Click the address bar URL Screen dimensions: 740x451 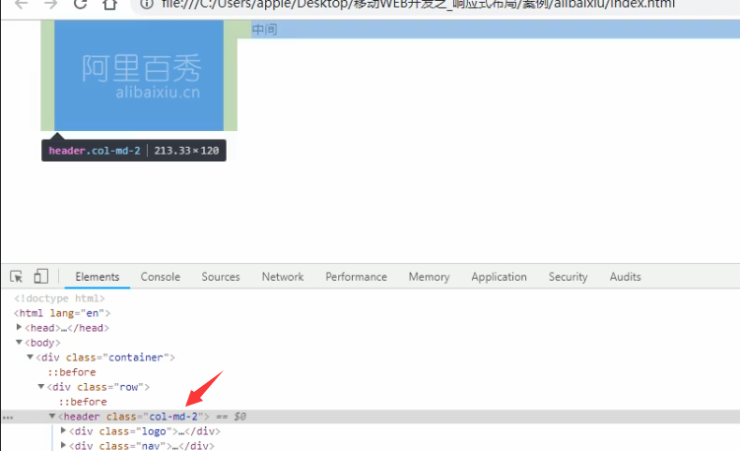click(x=418, y=4)
